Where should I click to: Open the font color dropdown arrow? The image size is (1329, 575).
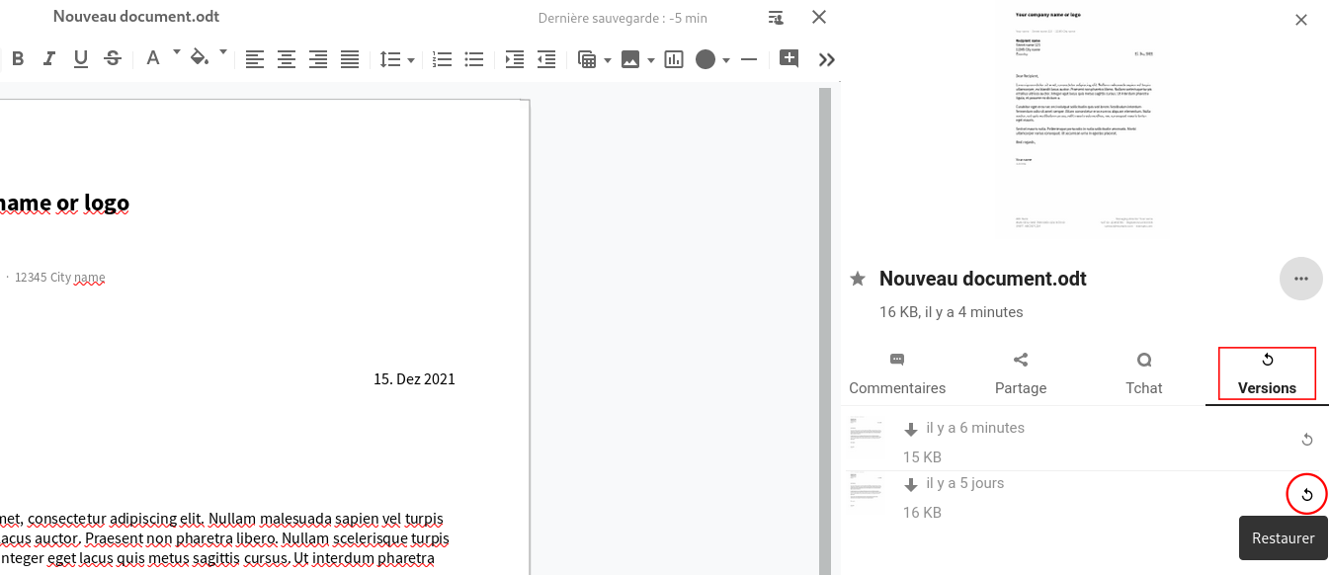pos(177,51)
